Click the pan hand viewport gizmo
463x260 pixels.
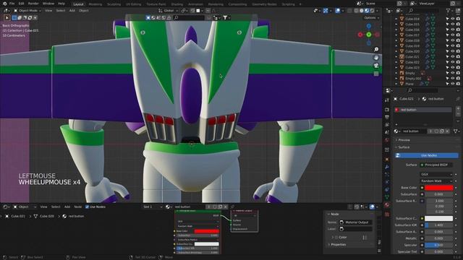(376, 58)
